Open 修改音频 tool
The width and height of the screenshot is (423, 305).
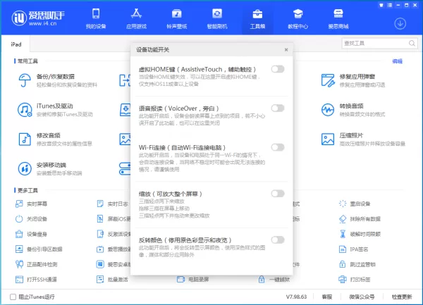click(55, 139)
